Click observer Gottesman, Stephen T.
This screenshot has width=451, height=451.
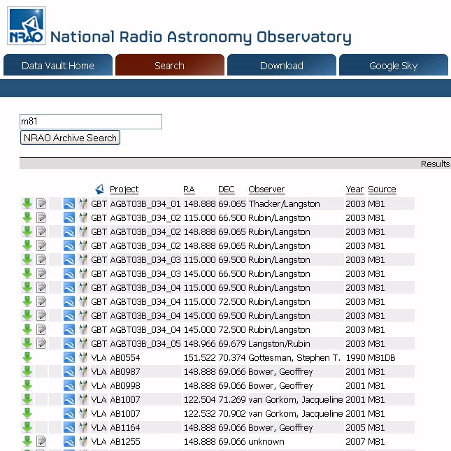[x=294, y=357]
